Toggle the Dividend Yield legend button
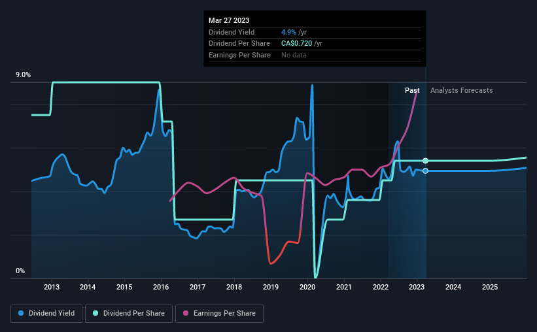 tap(46, 314)
